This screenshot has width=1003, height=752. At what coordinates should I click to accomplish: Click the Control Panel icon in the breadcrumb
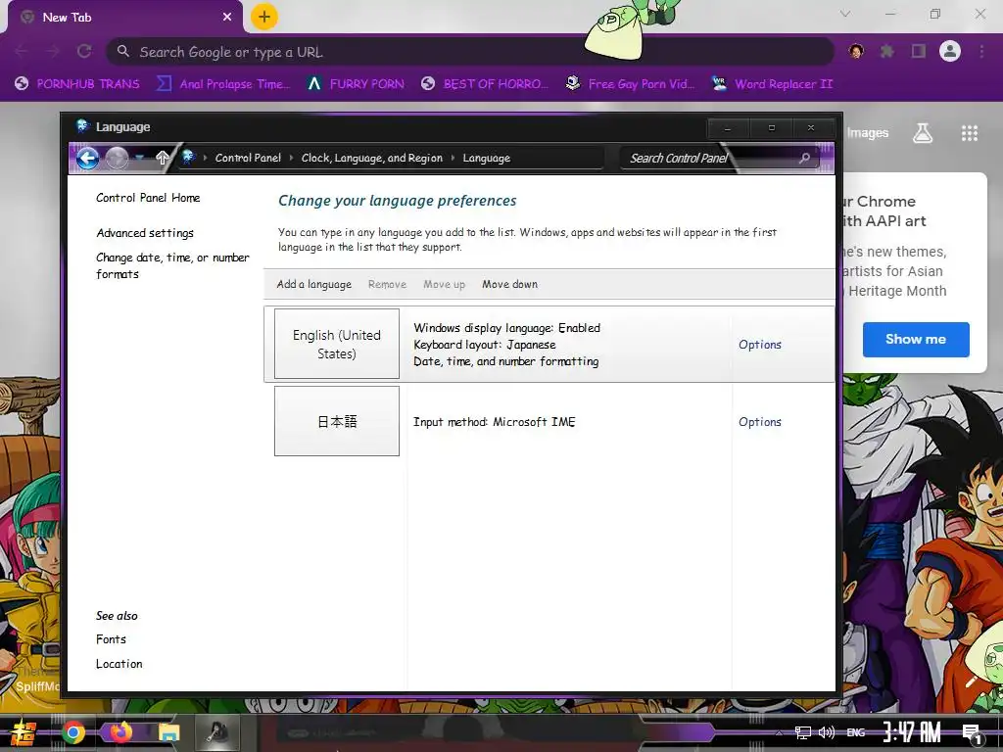coord(188,158)
